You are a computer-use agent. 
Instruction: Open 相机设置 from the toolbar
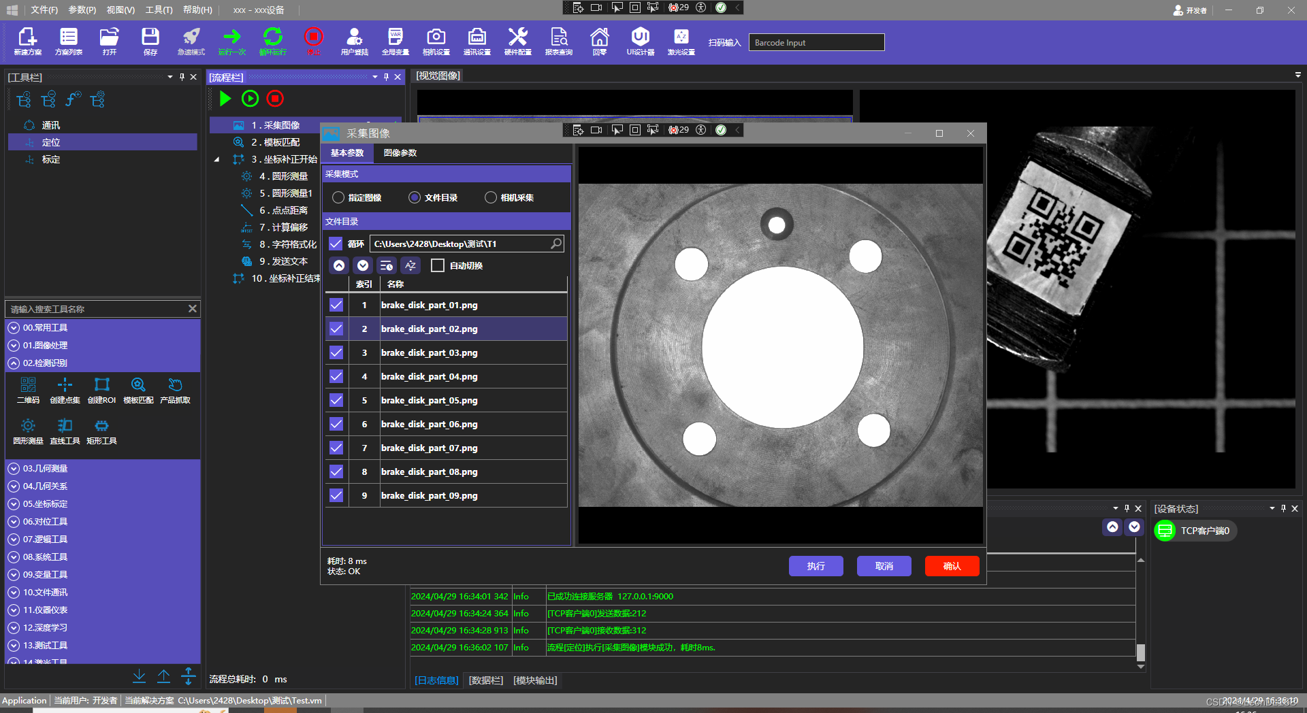click(x=436, y=41)
